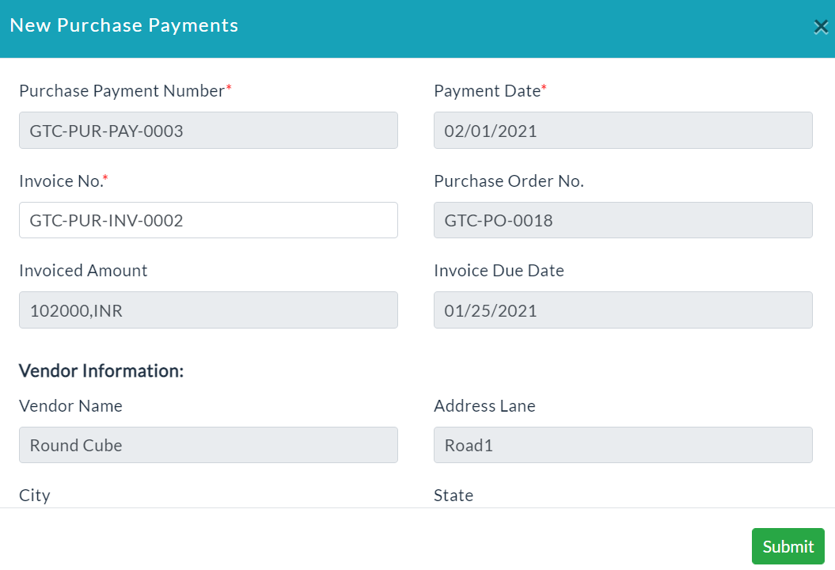Select the Payment Date field showing 02/01/2021
Viewport: 835px width, 570px height.
point(623,130)
